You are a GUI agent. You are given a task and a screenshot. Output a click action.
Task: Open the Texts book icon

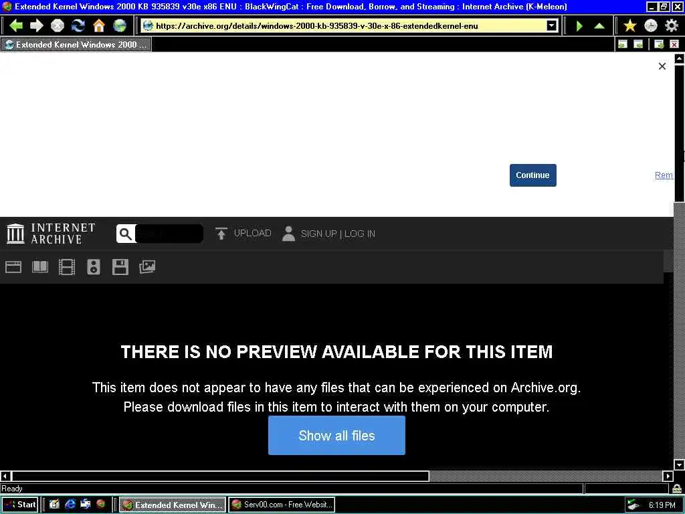pyautogui.click(x=40, y=266)
